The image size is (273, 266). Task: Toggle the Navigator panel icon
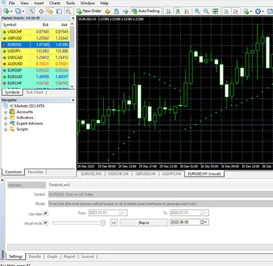point(50,11)
